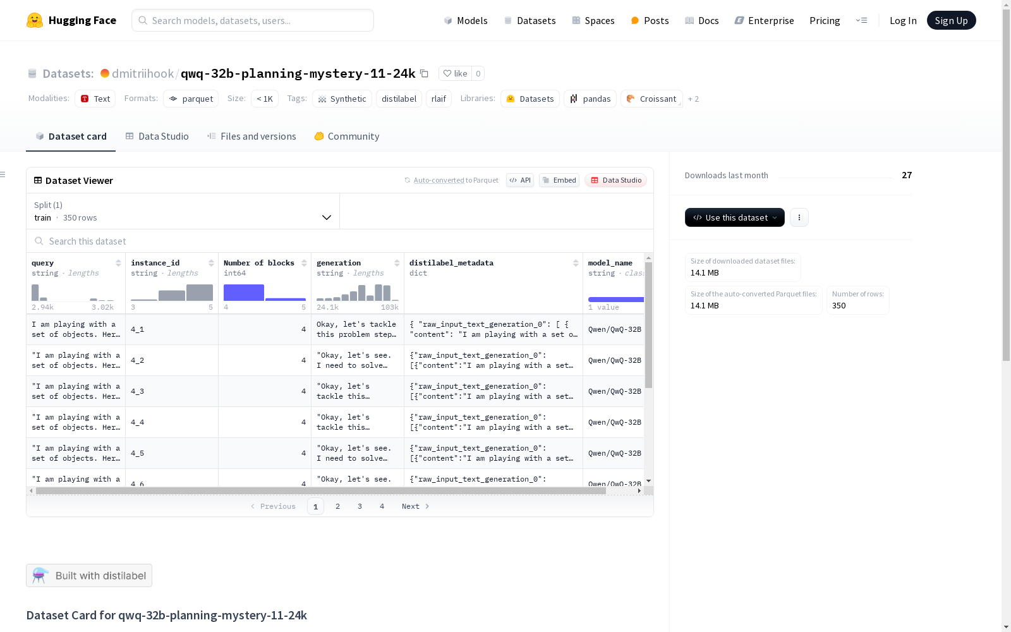Screen dimensions: 1011x632
Task: Click the tallest instance_id histogram bar
Action: [x=200, y=293]
